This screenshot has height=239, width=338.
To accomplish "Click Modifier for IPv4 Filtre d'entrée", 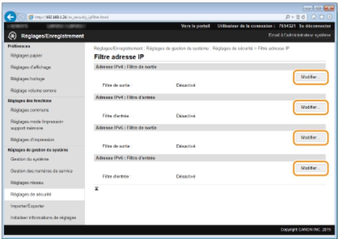I will point(310,107).
